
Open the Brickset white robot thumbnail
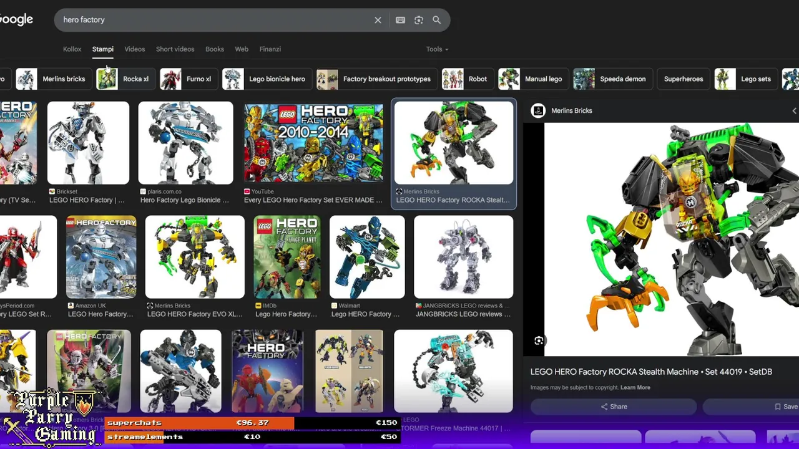(88, 143)
